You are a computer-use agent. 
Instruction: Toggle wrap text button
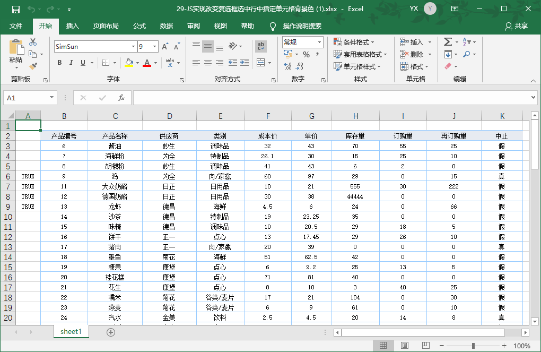(x=260, y=46)
